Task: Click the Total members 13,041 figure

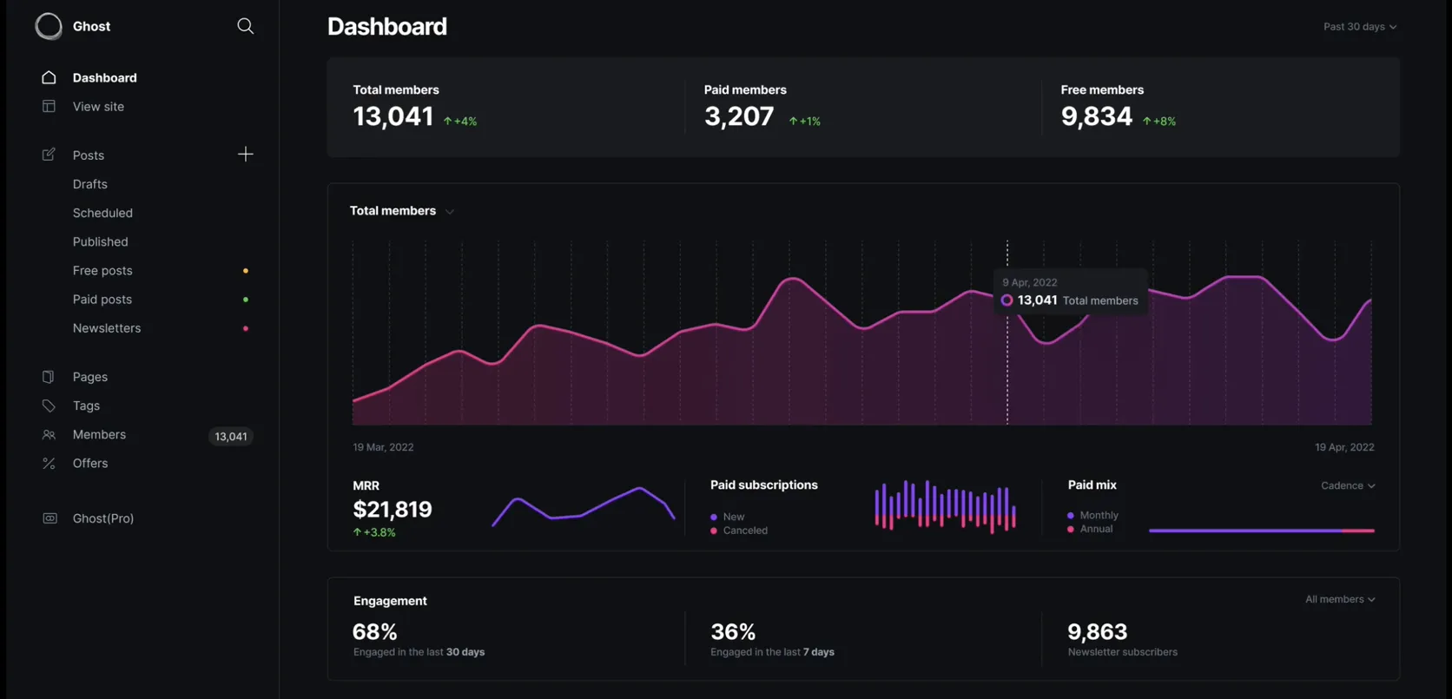Action: point(393,116)
